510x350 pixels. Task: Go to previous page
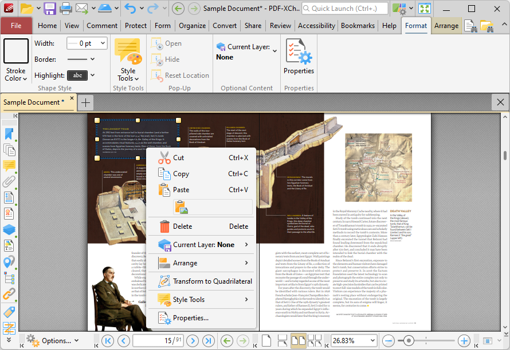pos(124,341)
